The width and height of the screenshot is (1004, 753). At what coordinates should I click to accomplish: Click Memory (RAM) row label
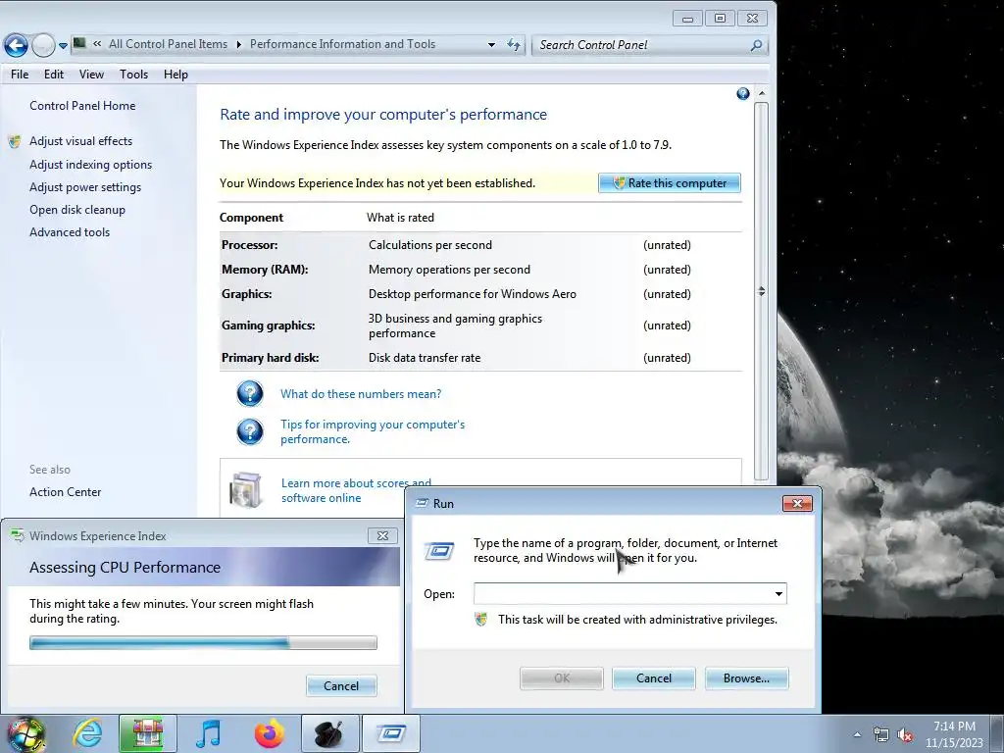pyautogui.click(x=265, y=270)
